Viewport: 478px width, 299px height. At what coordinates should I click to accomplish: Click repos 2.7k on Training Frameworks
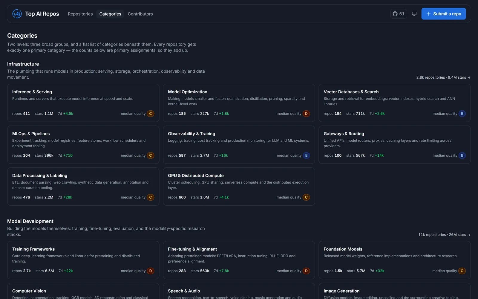click(x=22, y=271)
